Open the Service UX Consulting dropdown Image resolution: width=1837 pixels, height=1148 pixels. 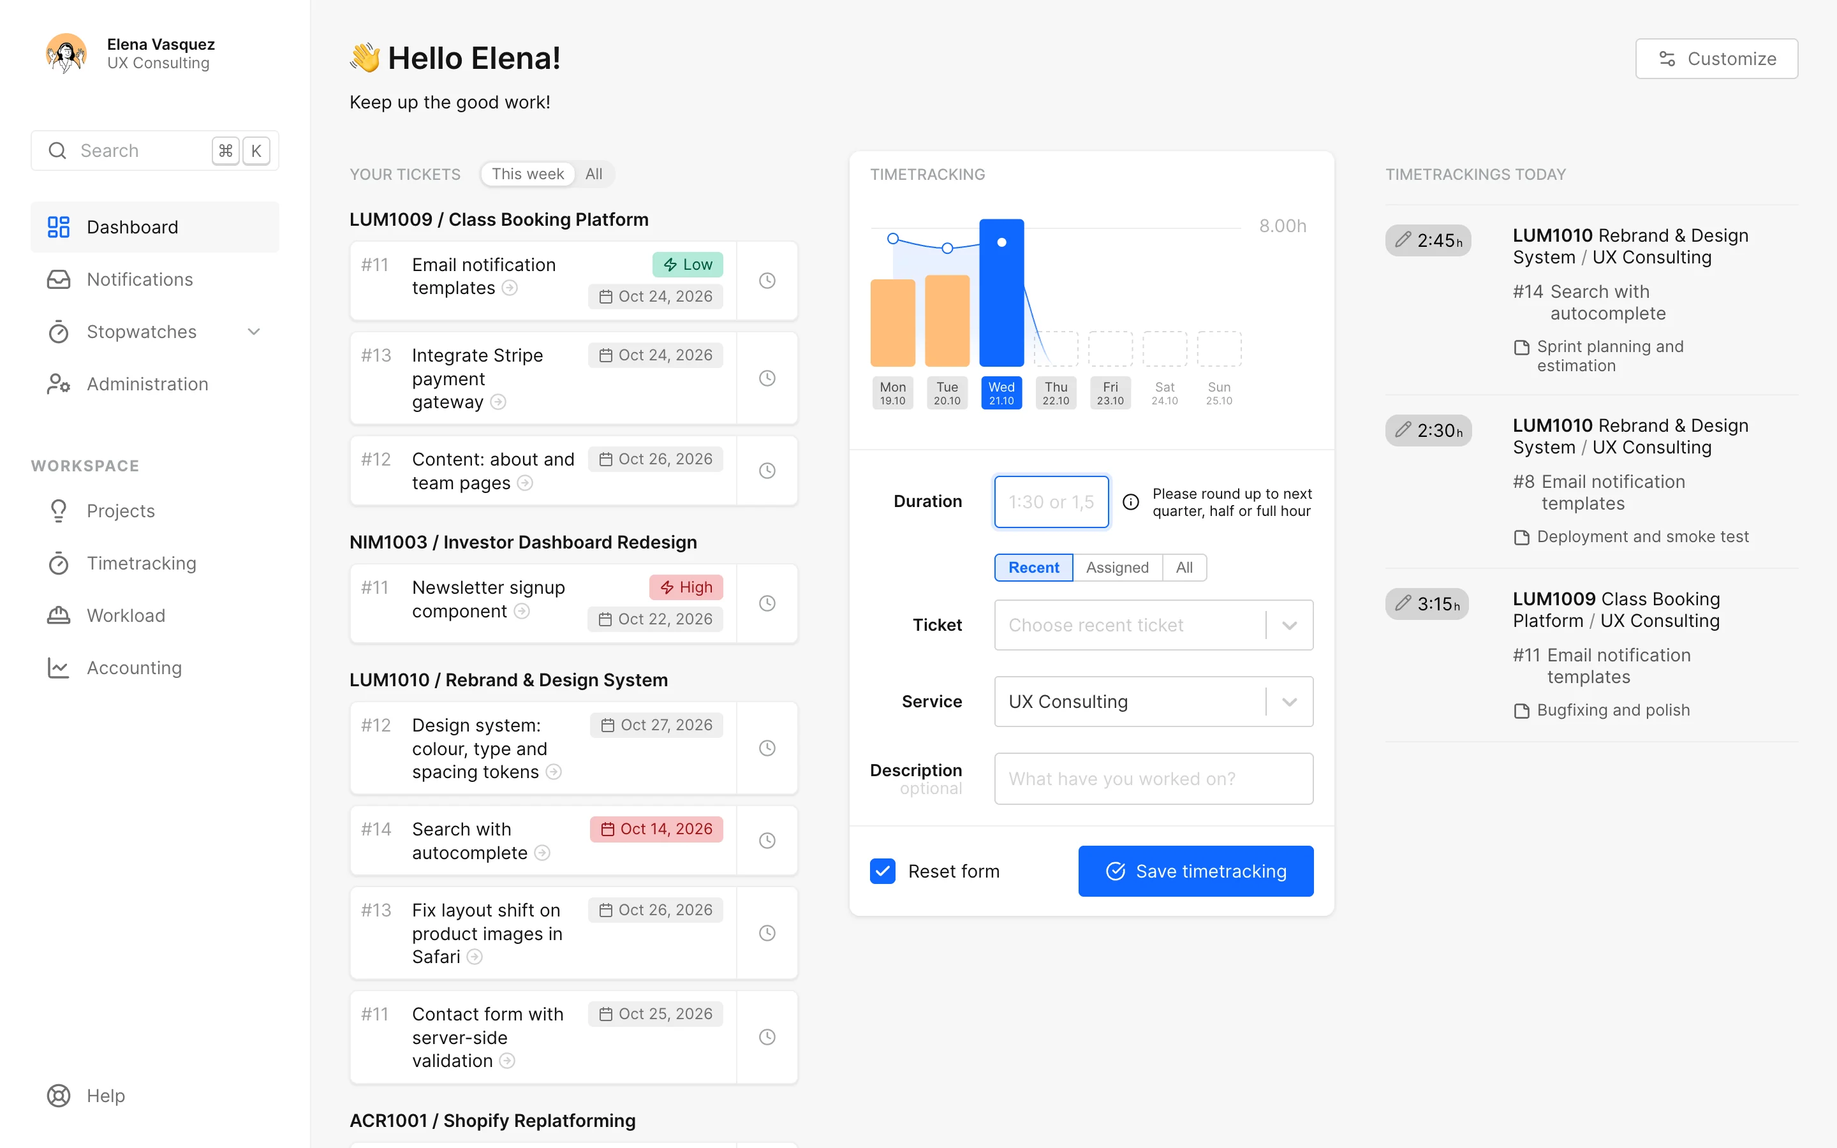click(1153, 702)
